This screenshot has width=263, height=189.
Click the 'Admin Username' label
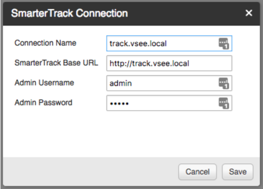[x=44, y=83]
